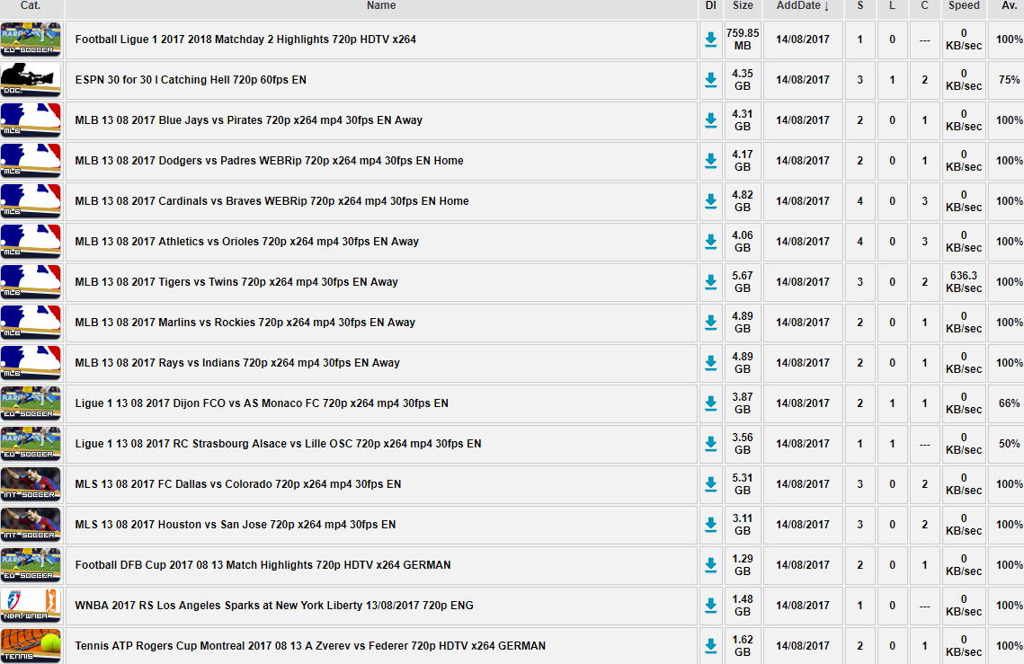The image size is (1024, 664).
Task: Download Athletics vs Orioles torrent
Action: point(710,243)
